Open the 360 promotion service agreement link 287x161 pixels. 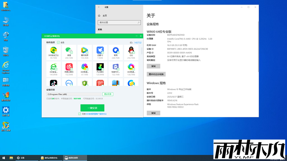(x=96, y=114)
